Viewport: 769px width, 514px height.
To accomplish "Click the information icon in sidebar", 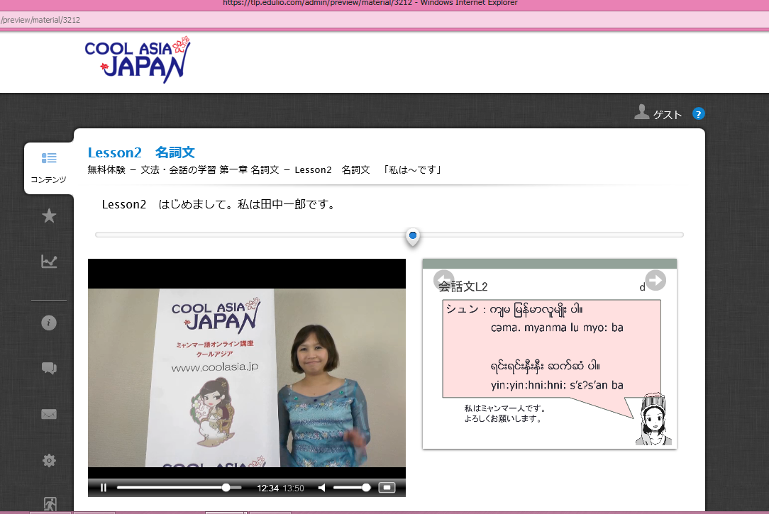I will (x=49, y=323).
